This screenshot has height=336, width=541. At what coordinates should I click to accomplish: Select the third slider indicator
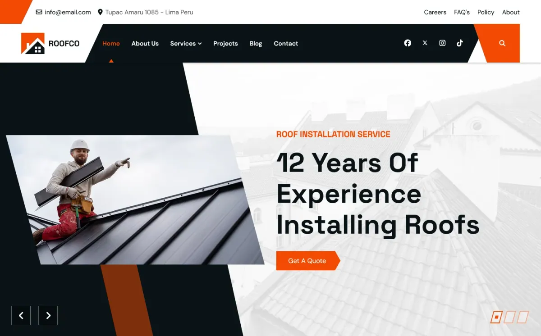[523, 317]
